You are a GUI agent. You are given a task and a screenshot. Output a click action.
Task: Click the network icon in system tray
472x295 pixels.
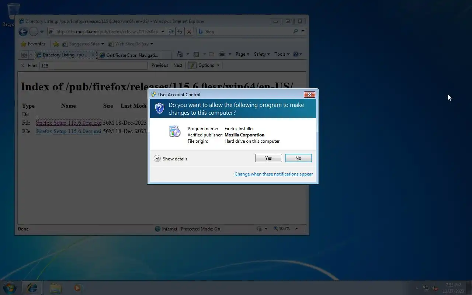[x=426, y=288]
